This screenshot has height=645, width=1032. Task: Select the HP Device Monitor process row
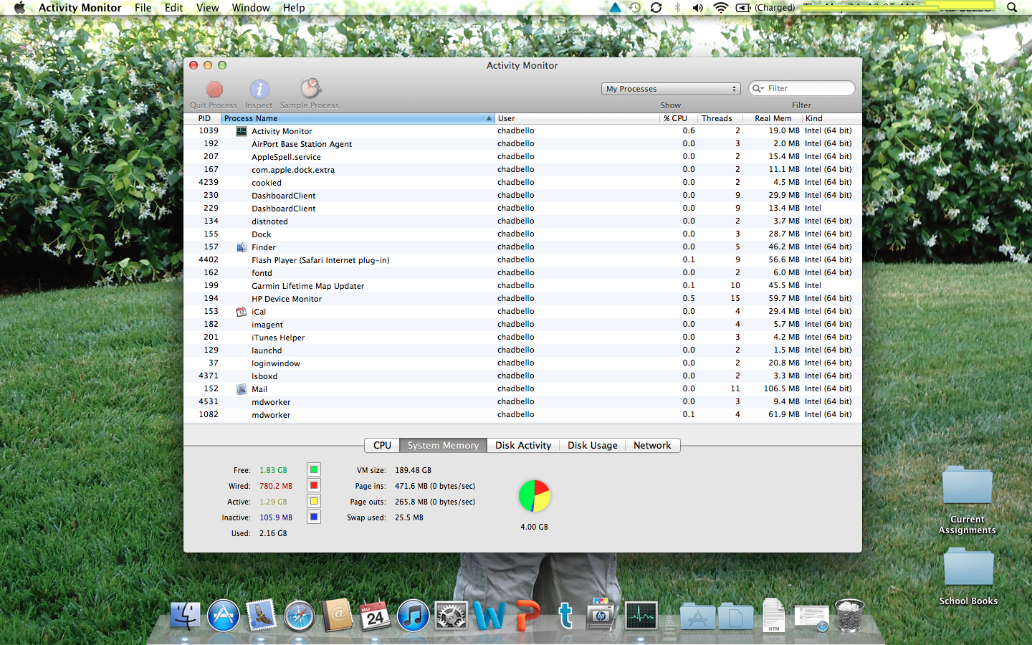pos(522,299)
